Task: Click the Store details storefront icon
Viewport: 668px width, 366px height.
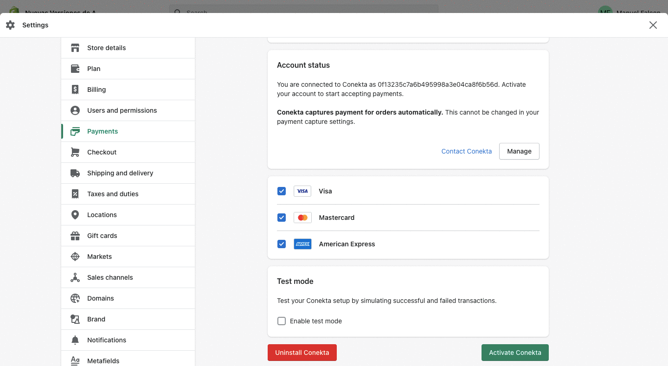Action: (x=75, y=48)
